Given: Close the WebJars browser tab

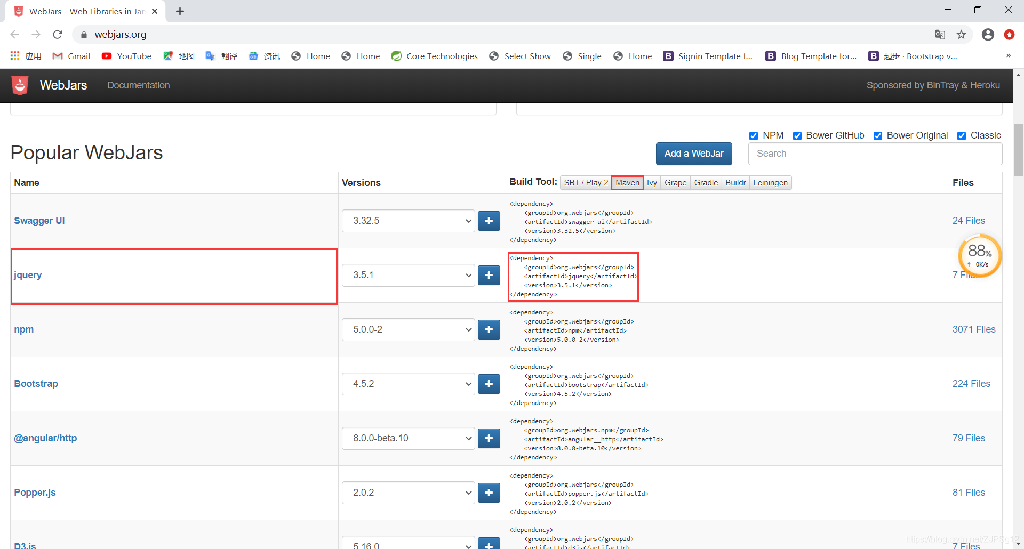Looking at the screenshot, I should [155, 11].
